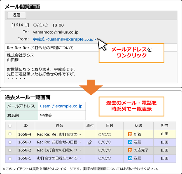This screenshot has width=182, height=174.
Task: Click the 状態 column header
Action: 138,126
